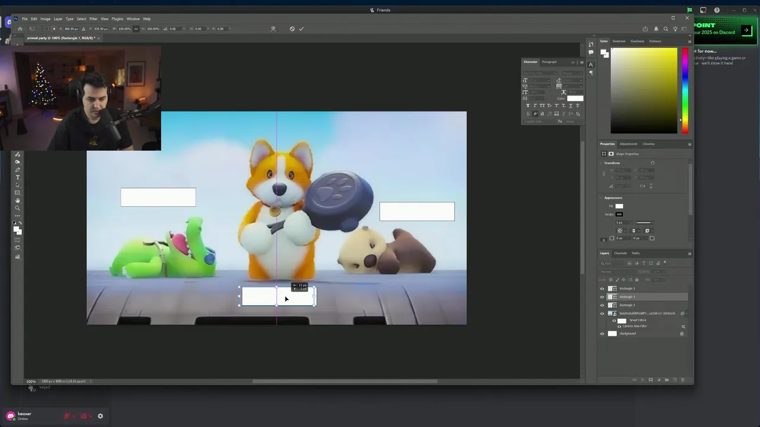Open the stroke line type dropdown

point(644,222)
